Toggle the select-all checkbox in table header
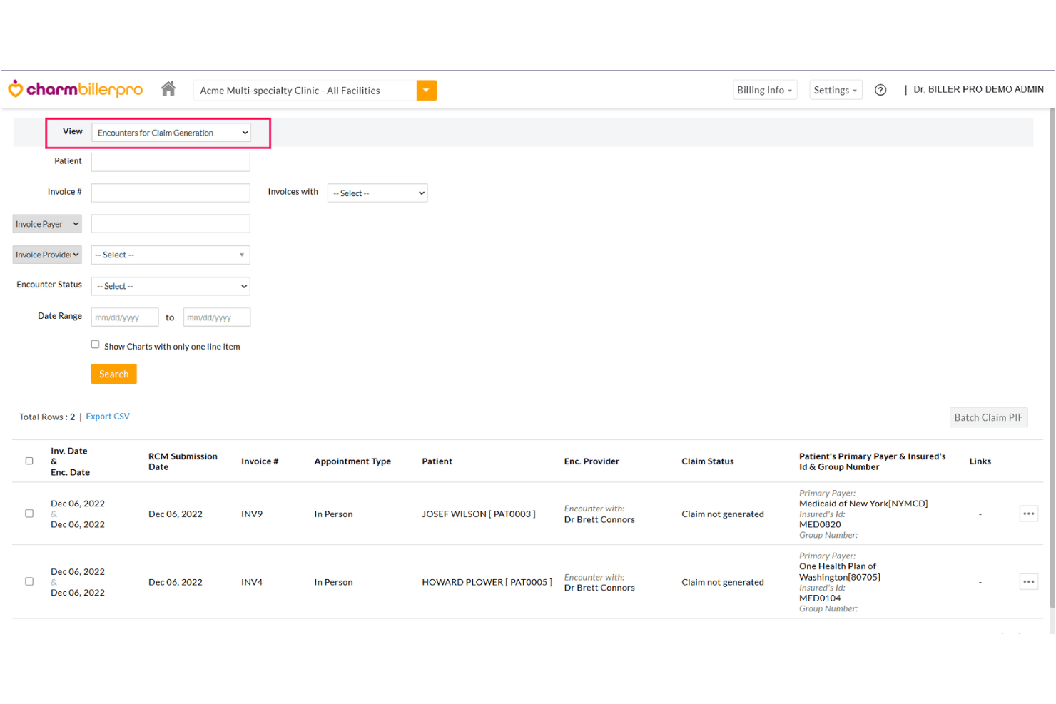 point(29,461)
